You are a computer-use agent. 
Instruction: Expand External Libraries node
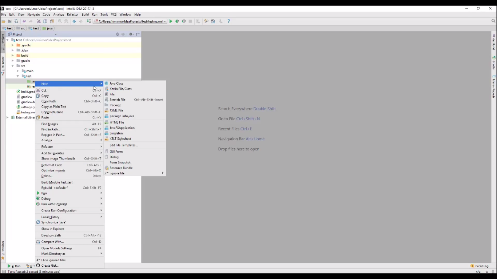pos(8,117)
